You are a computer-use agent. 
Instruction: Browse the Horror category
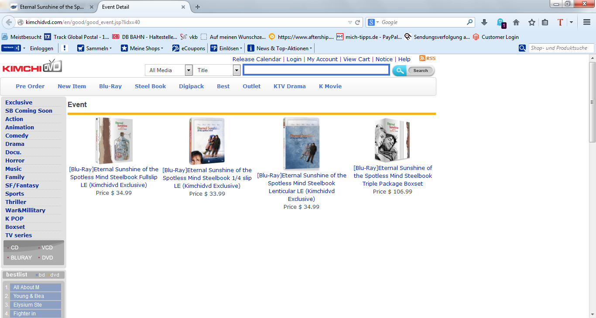coord(15,161)
